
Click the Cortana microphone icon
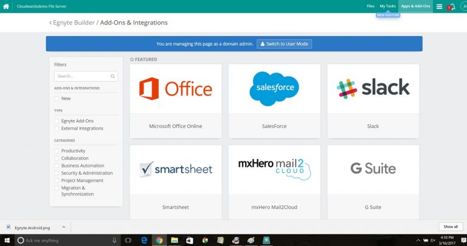tap(114, 241)
